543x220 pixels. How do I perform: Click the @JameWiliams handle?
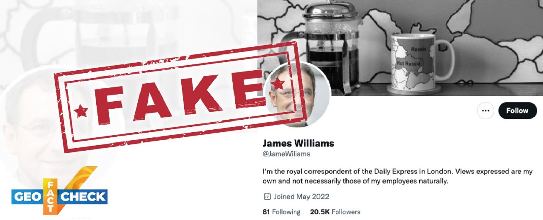[x=286, y=154]
